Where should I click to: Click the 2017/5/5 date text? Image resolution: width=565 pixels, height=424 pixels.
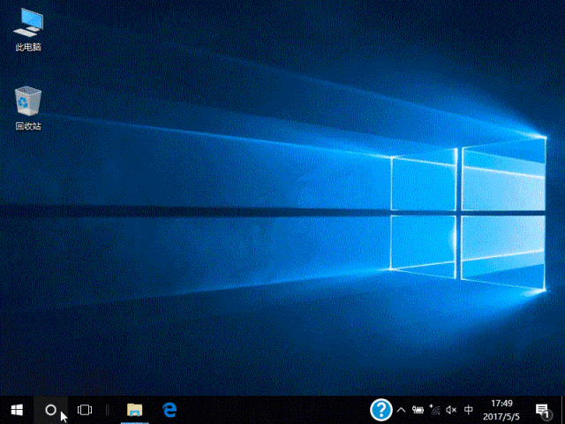[501, 417]
